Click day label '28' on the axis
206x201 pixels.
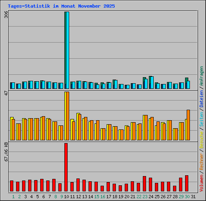coord(175,197)
